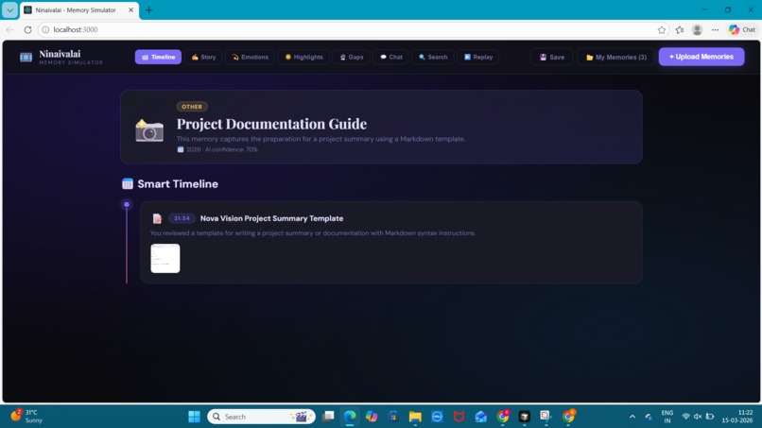Bookmark this page with the star icon

click(x=662, y=29)
